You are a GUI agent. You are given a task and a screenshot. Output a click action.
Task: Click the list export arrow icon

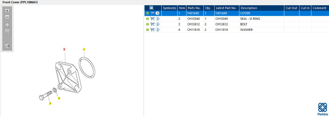7,46
